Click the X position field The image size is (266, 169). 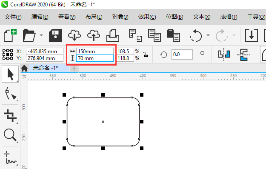[x=45, y=51]
